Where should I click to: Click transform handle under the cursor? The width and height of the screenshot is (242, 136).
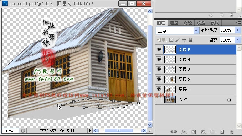59,105
